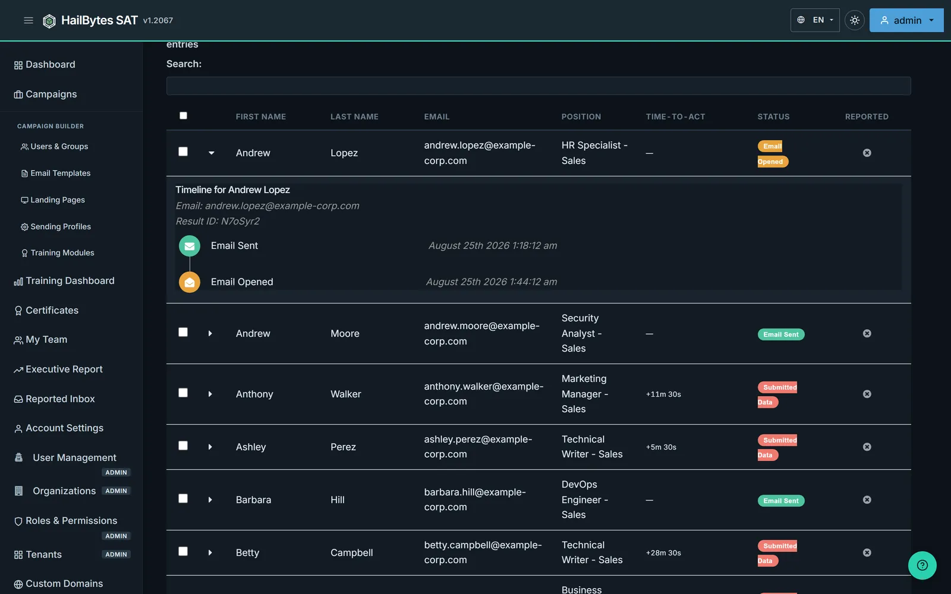Check the Betty Campbell row checkbox
951x594 pixels.
point(183,551)
